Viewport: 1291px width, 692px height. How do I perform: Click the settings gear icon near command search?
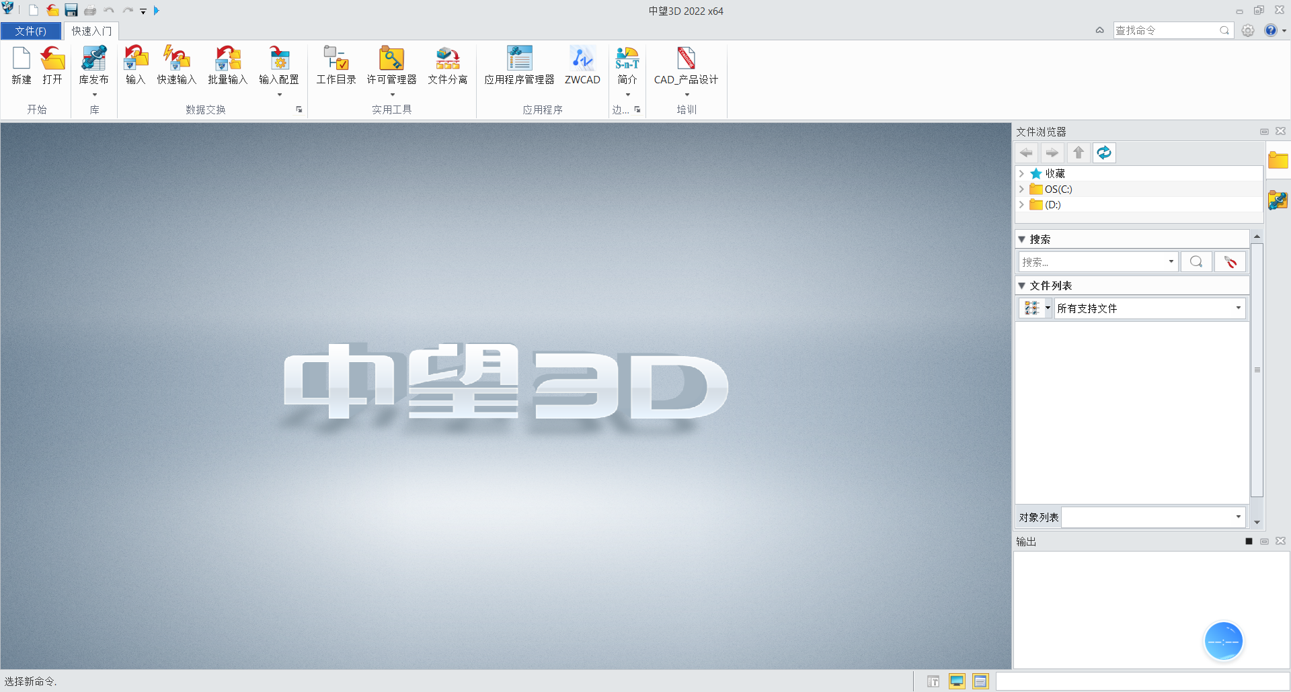click(x=1248, y=30)
